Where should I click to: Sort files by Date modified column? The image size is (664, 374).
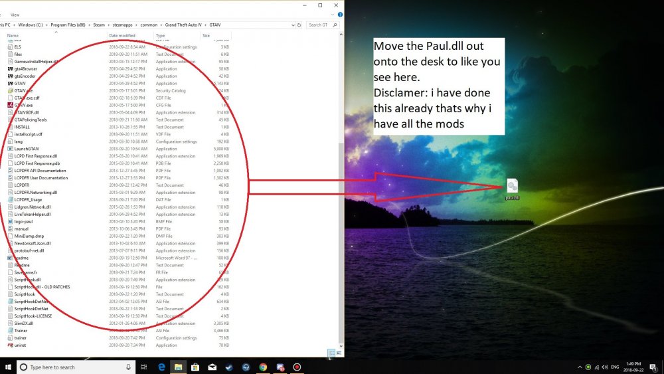122,36
